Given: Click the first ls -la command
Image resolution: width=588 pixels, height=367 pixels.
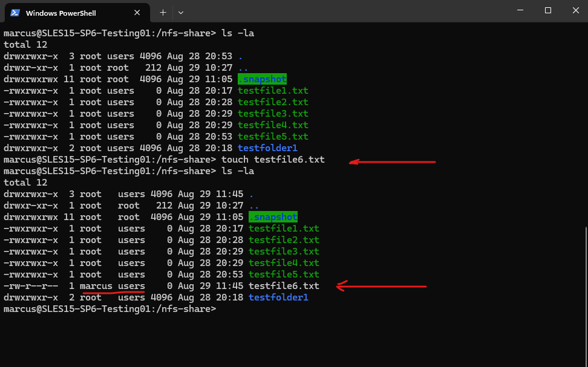Looking at the screenshot, I should [238, 33].
